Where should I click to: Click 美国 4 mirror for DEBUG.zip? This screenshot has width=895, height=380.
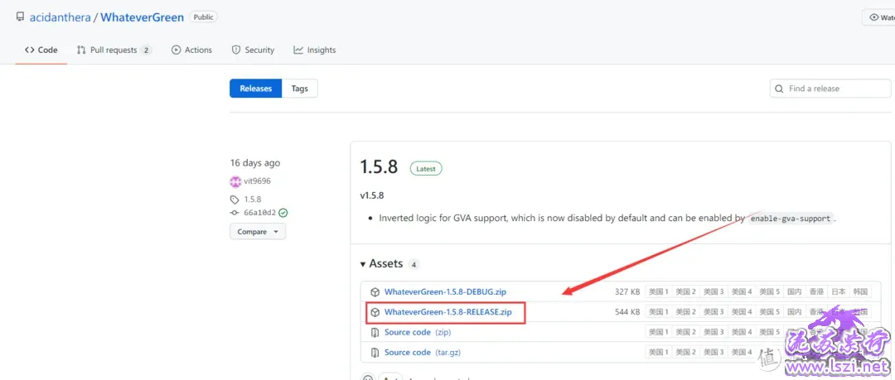click(x=742, y=291)
